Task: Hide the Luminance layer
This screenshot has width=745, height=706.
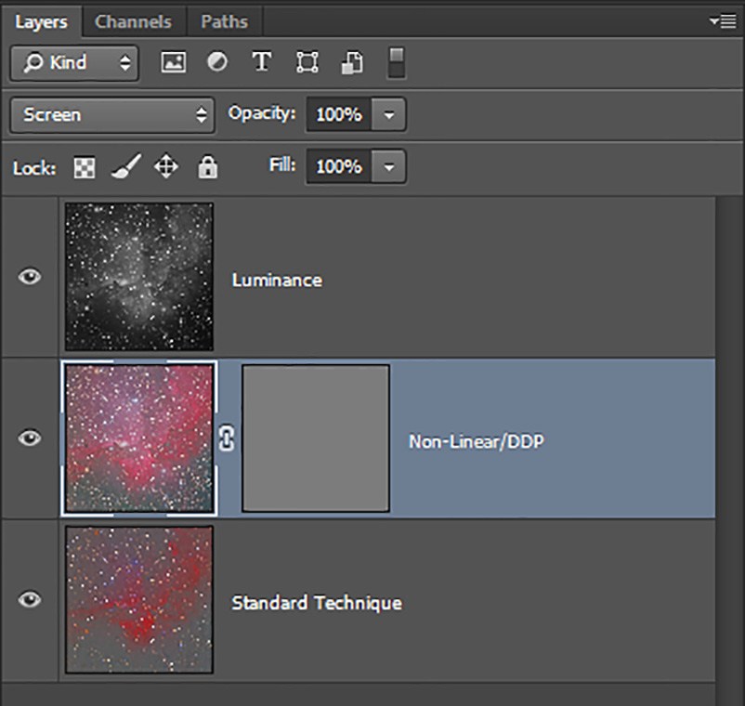Action: pos(30,277)
